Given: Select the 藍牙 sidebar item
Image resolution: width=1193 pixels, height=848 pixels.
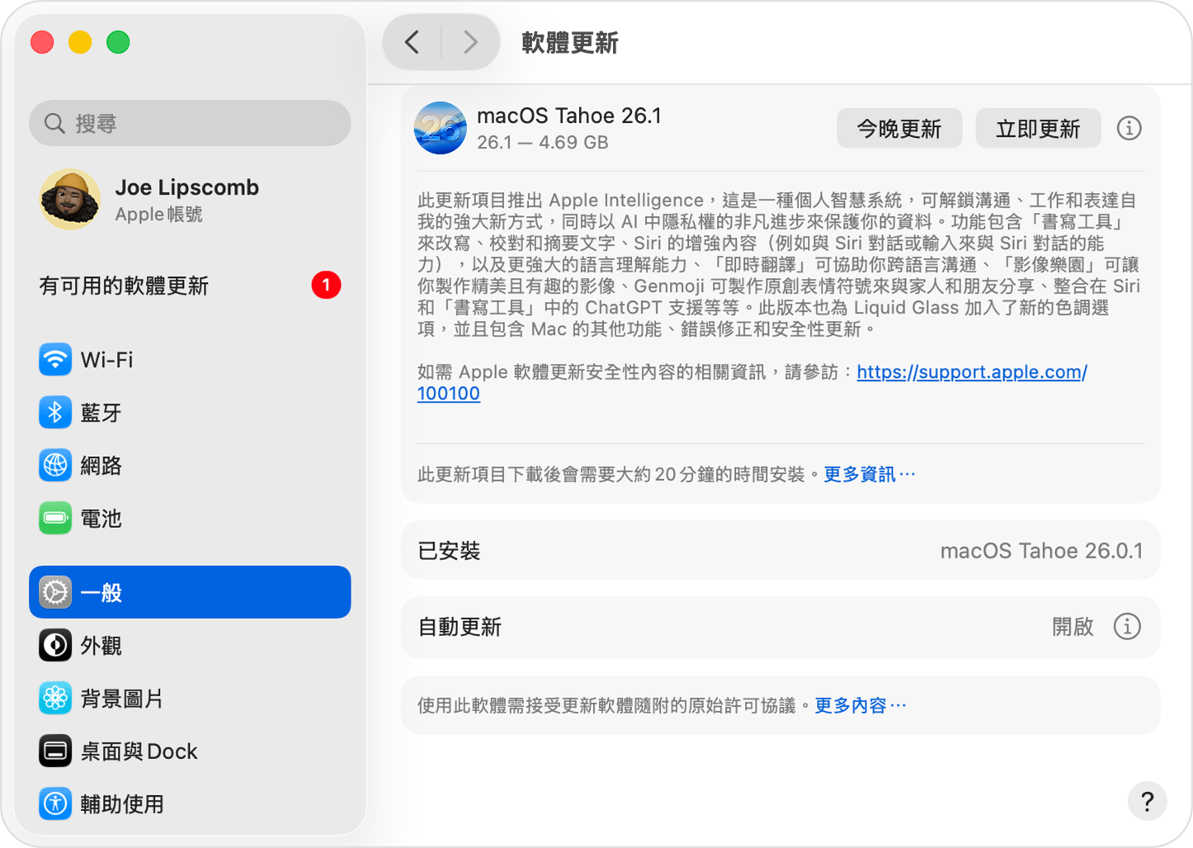Looking at the screenshot, I should [x=190, y=412].
